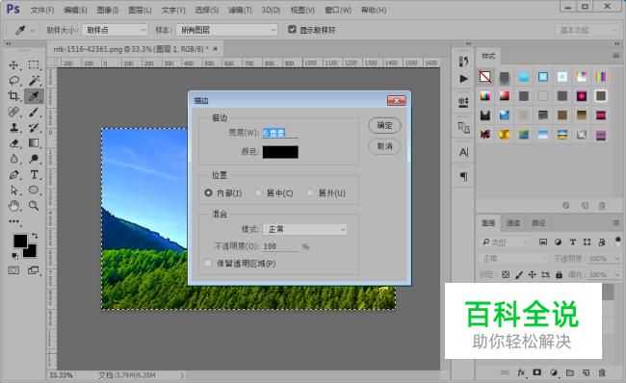Toggle lock transparent pixels
The image size is (626, 383).
click(506, 274)
